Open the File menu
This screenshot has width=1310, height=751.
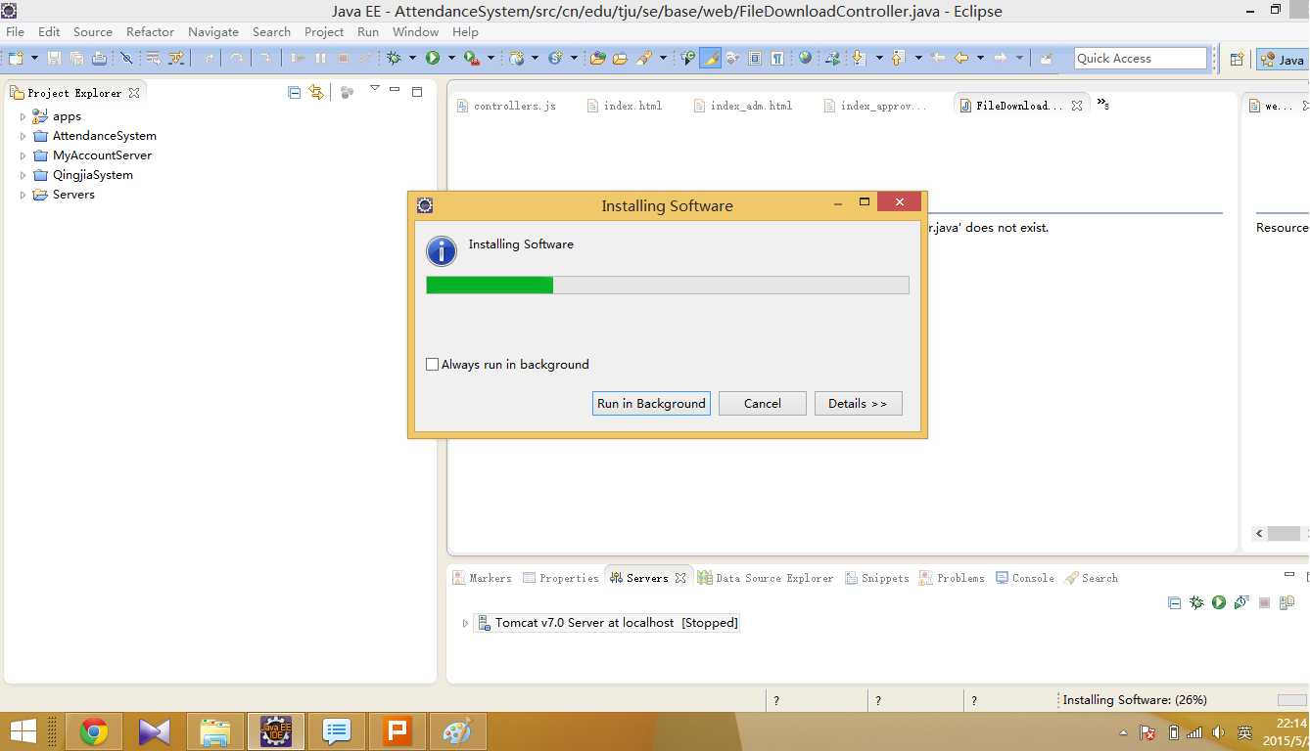16,31
